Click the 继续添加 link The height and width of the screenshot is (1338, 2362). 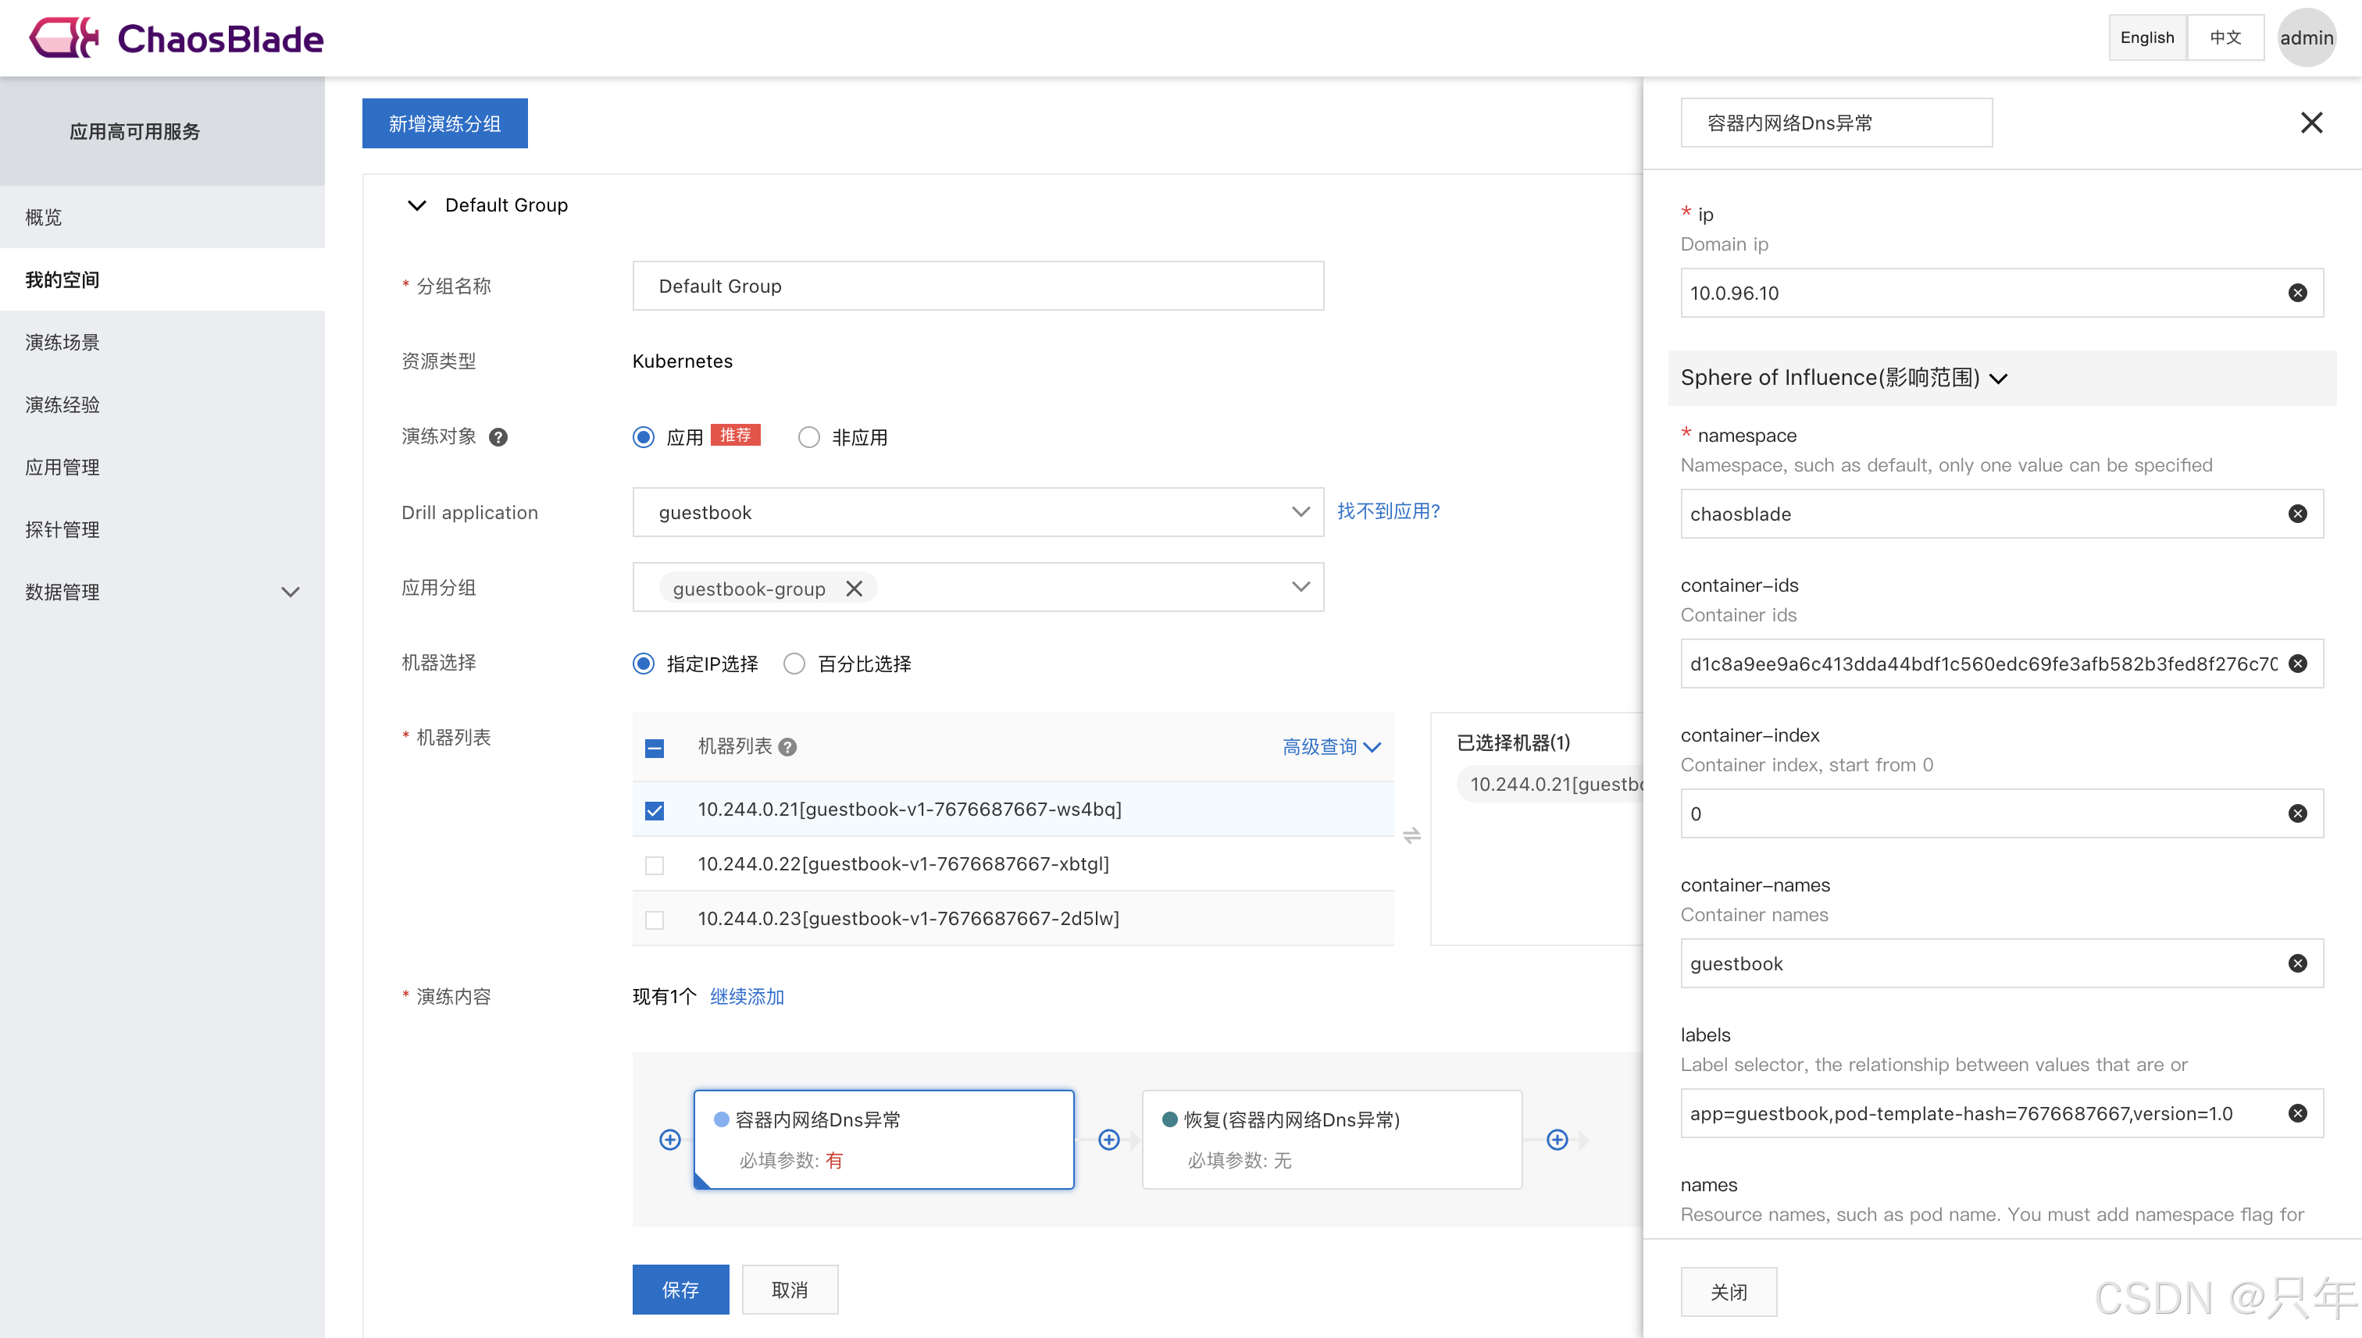[x=747, y=996]
